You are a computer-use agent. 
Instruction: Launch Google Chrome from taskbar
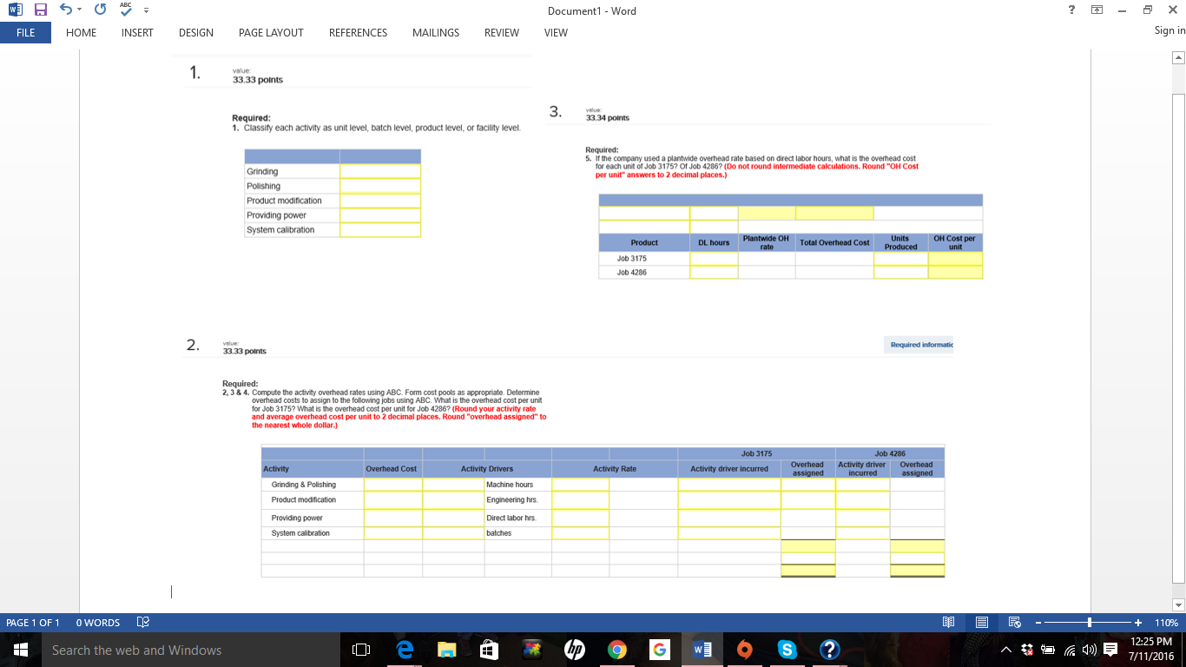[x=616, y=650]
